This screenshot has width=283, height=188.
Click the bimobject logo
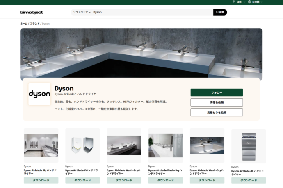pos(32,12)
